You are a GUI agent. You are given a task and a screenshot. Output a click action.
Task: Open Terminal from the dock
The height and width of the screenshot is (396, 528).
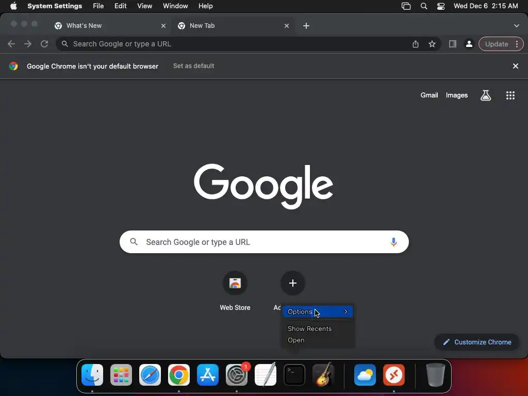pyautogui.click(x=294, y=375)
